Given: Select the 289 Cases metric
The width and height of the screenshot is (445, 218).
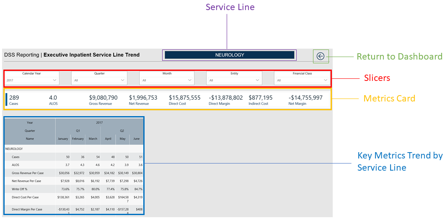Looking at the screenshot, I should coord(14,100).
